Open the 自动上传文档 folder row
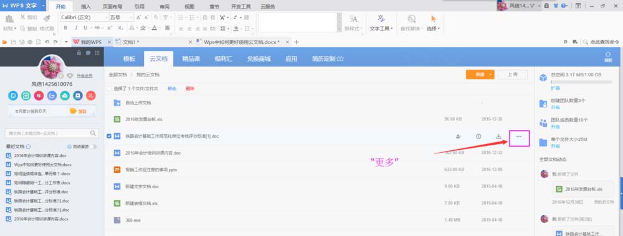 point(319,102)
